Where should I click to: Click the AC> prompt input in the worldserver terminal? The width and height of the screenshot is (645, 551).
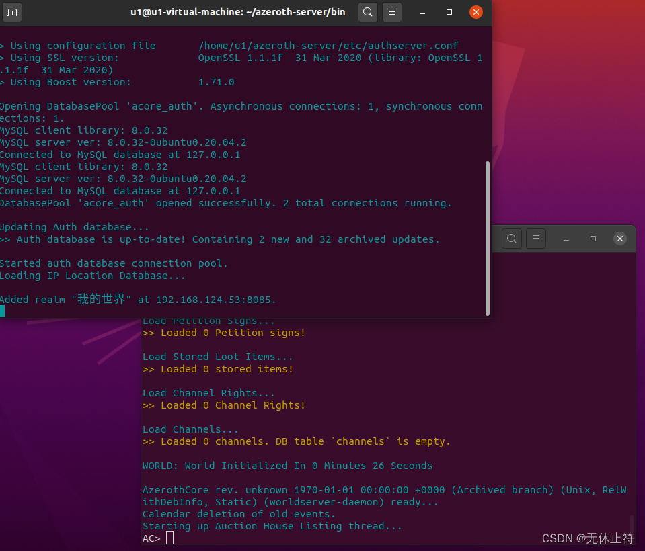(170, 538)
